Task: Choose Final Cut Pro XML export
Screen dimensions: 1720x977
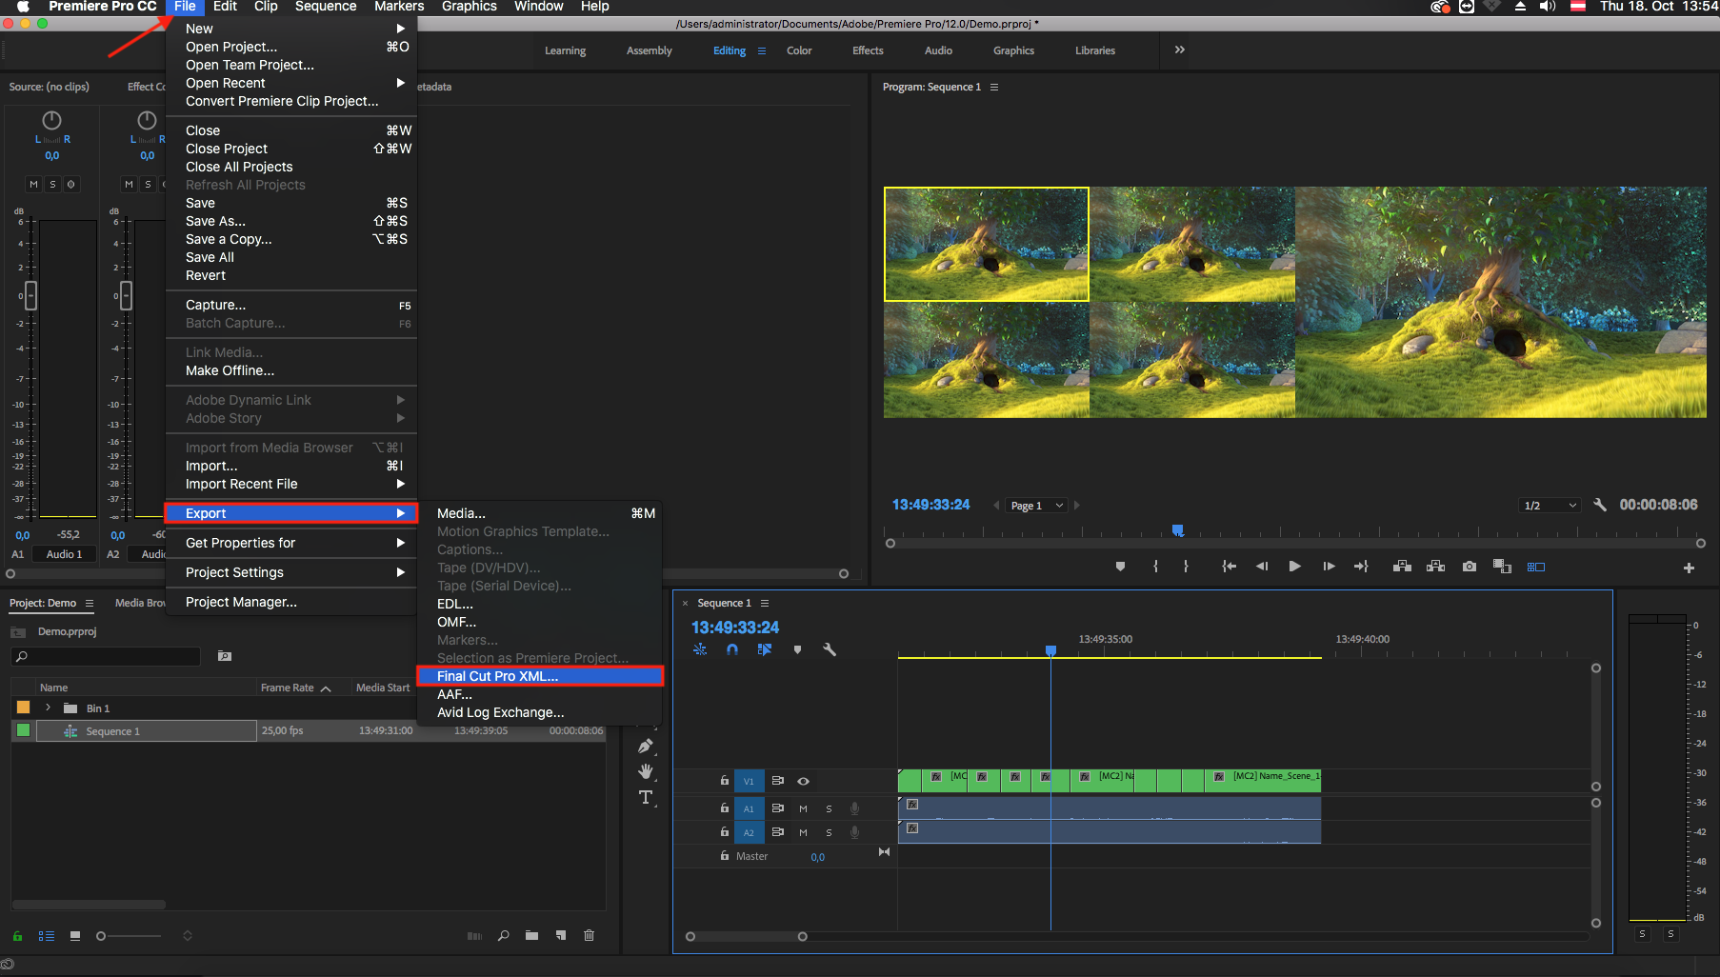Action: point(539,676)
